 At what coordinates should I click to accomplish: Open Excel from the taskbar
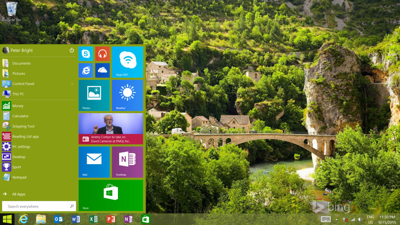tap(93, 219)
